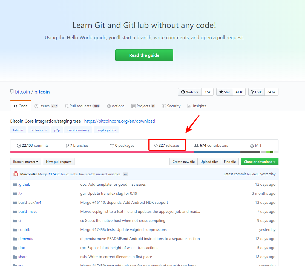
Task: Click the blue language bar segment
Action: (217, 152)
